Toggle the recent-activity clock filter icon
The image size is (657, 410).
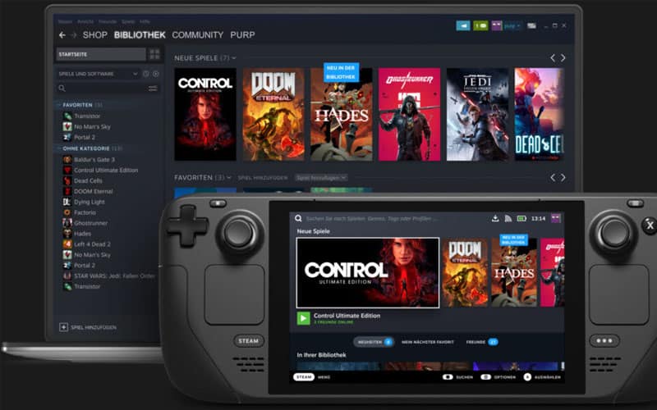[146, 74]
